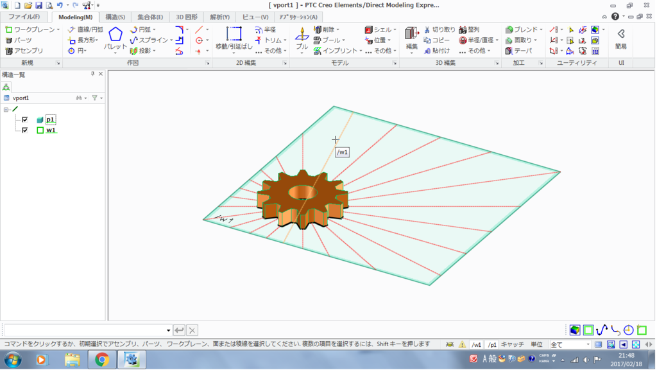Open a file with the folder icon

tap(28, 5)
